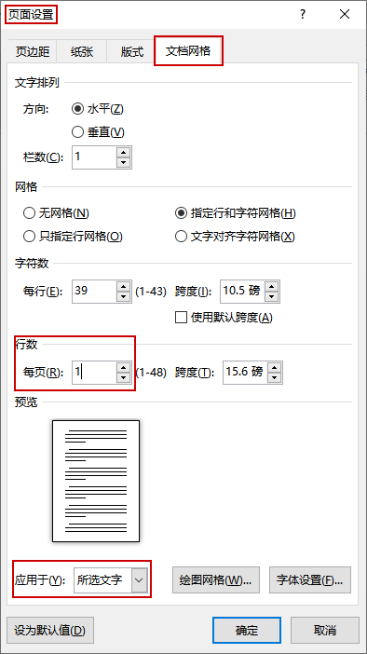367x654 pixels.
Task: Close the 页面设置 dialog
Action: (x=345, y=15)
